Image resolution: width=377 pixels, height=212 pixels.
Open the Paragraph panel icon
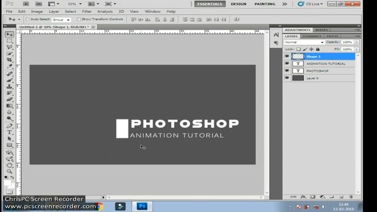click(276, 43)
